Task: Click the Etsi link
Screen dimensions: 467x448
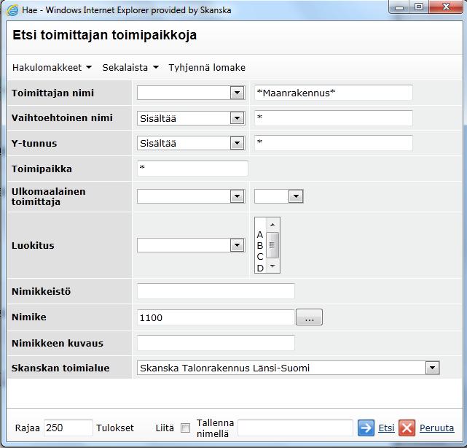Action: coord(386,428)
